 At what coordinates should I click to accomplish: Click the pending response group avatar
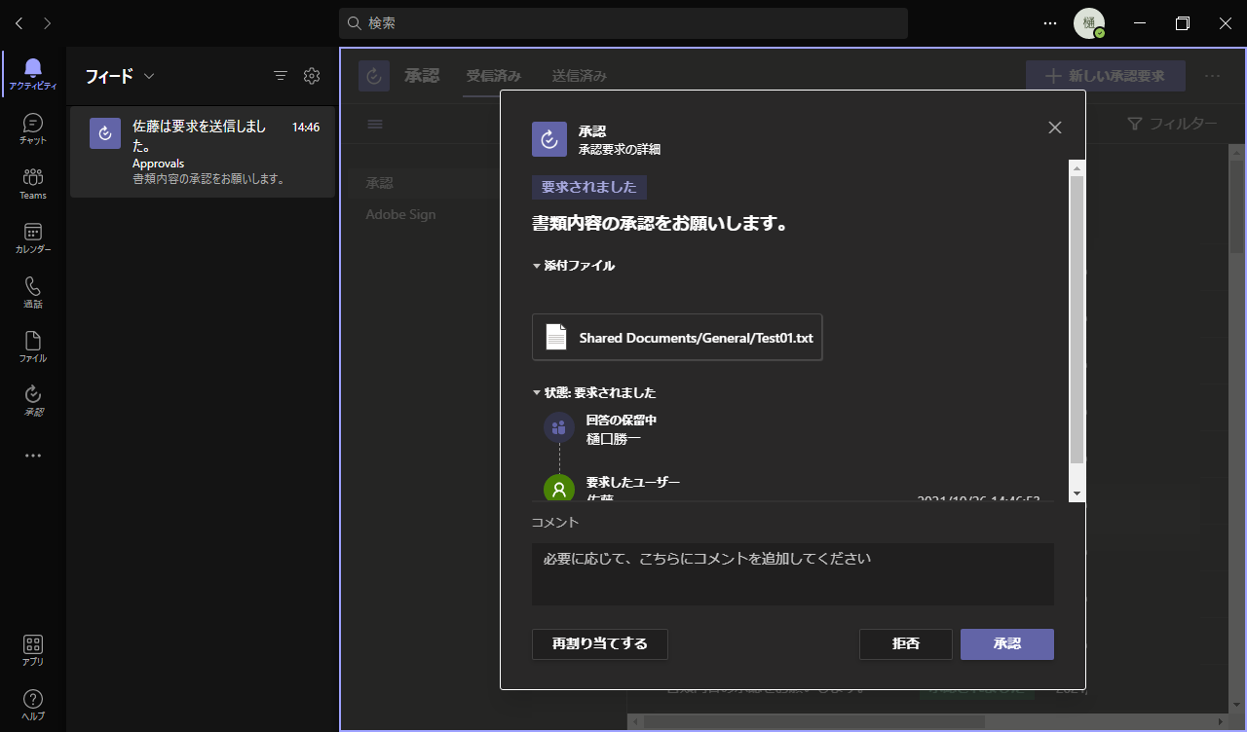(559, 427)
